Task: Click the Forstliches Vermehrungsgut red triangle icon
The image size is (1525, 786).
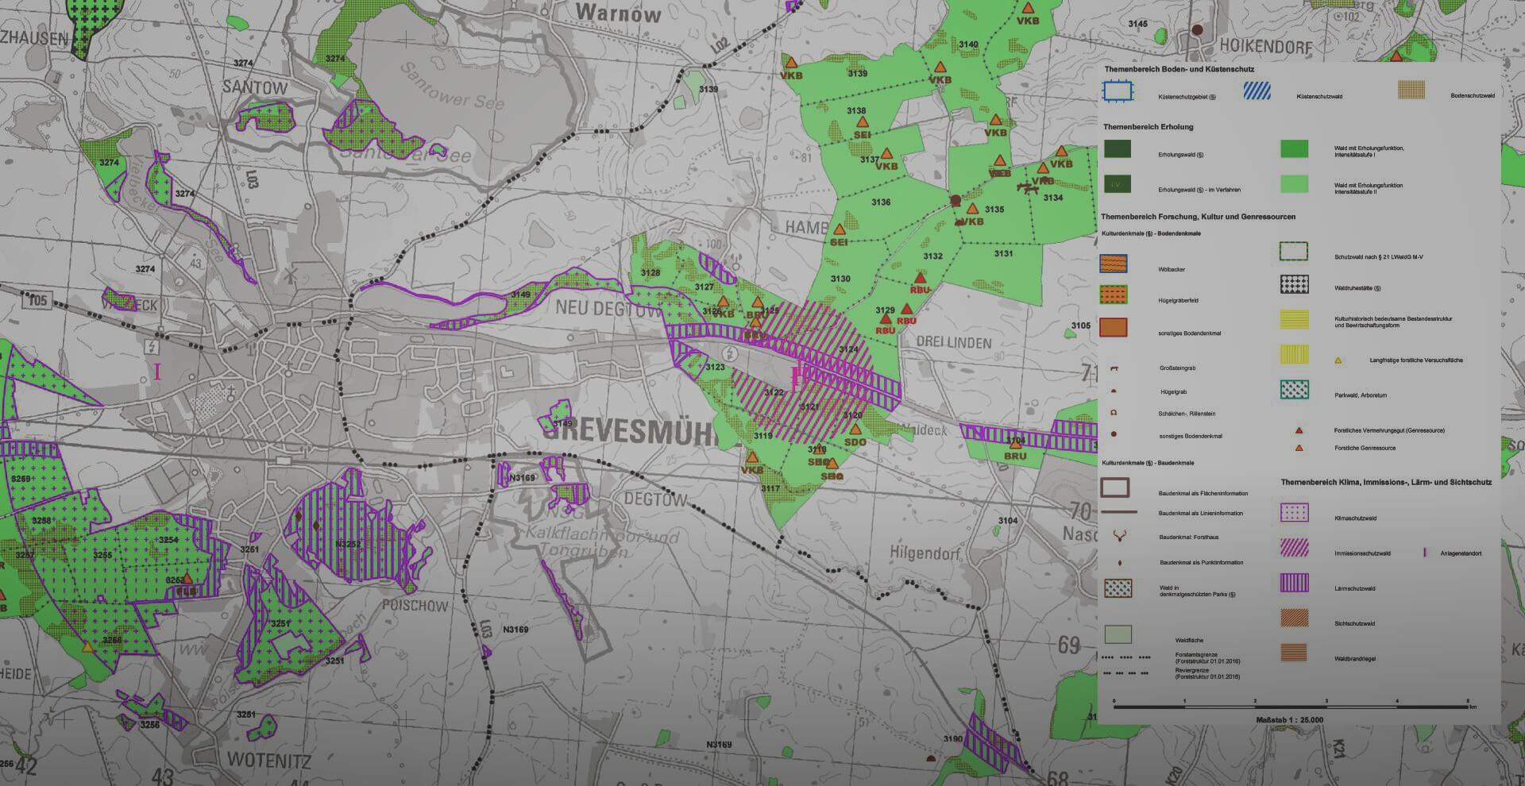Action: [x=1299, y=430]
